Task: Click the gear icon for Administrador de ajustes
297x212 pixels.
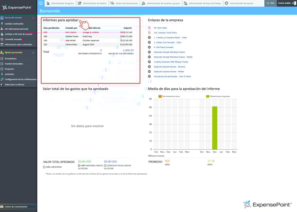Action: coord(227,3)
